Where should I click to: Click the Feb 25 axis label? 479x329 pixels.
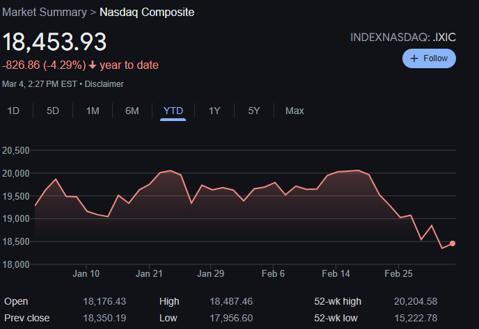398,273
